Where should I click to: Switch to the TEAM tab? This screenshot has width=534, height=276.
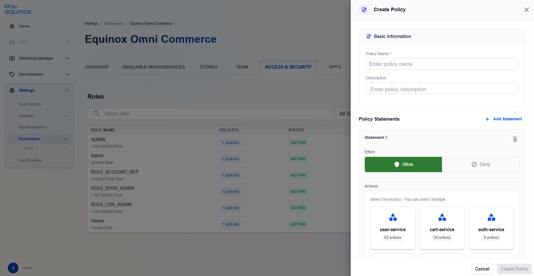coord(242,67)
